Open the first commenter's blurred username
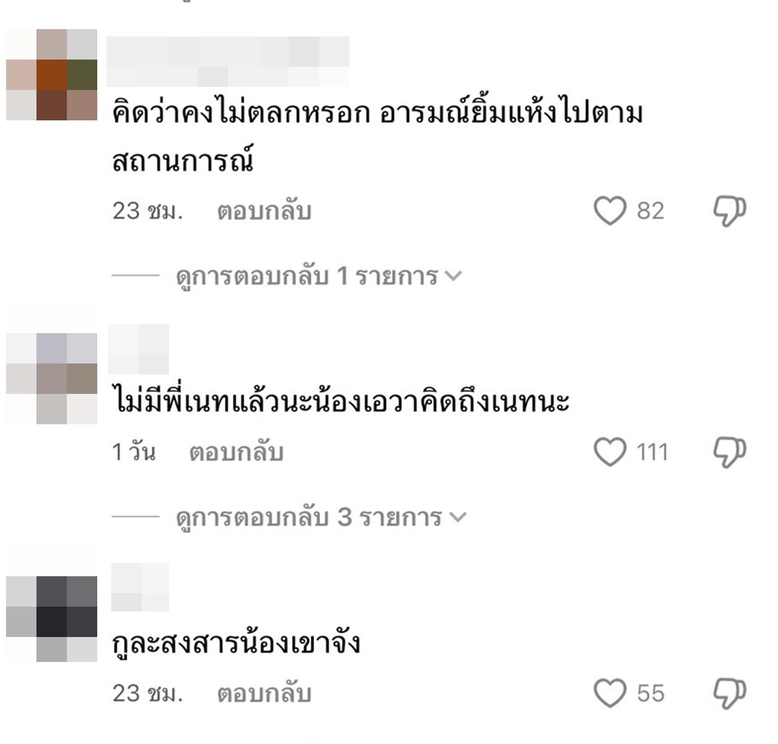778x744 pixels. pyautogui.click(x=228, y=61)
